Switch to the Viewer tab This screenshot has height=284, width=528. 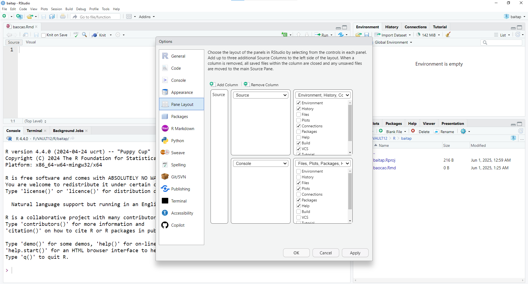point(429,123)
